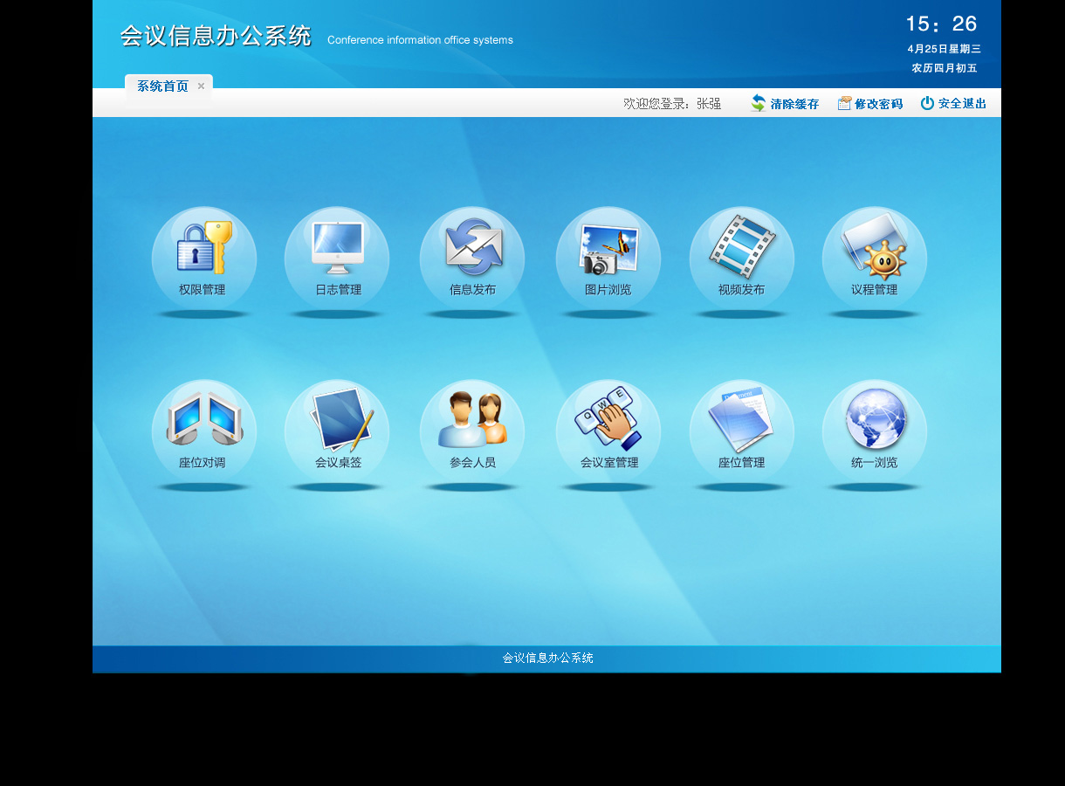Open 统一浏览 globe icon

tap(876, 419)
